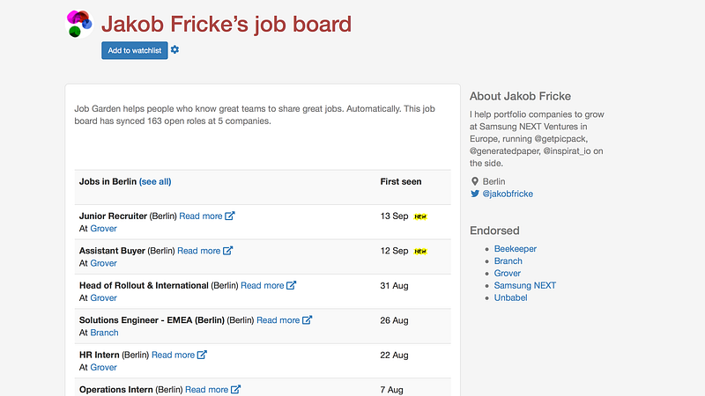Image resolution: width=705 pixels, height=396 pixels.
Task: Click the colorful Job Garden logo
Action: point(79,24)
